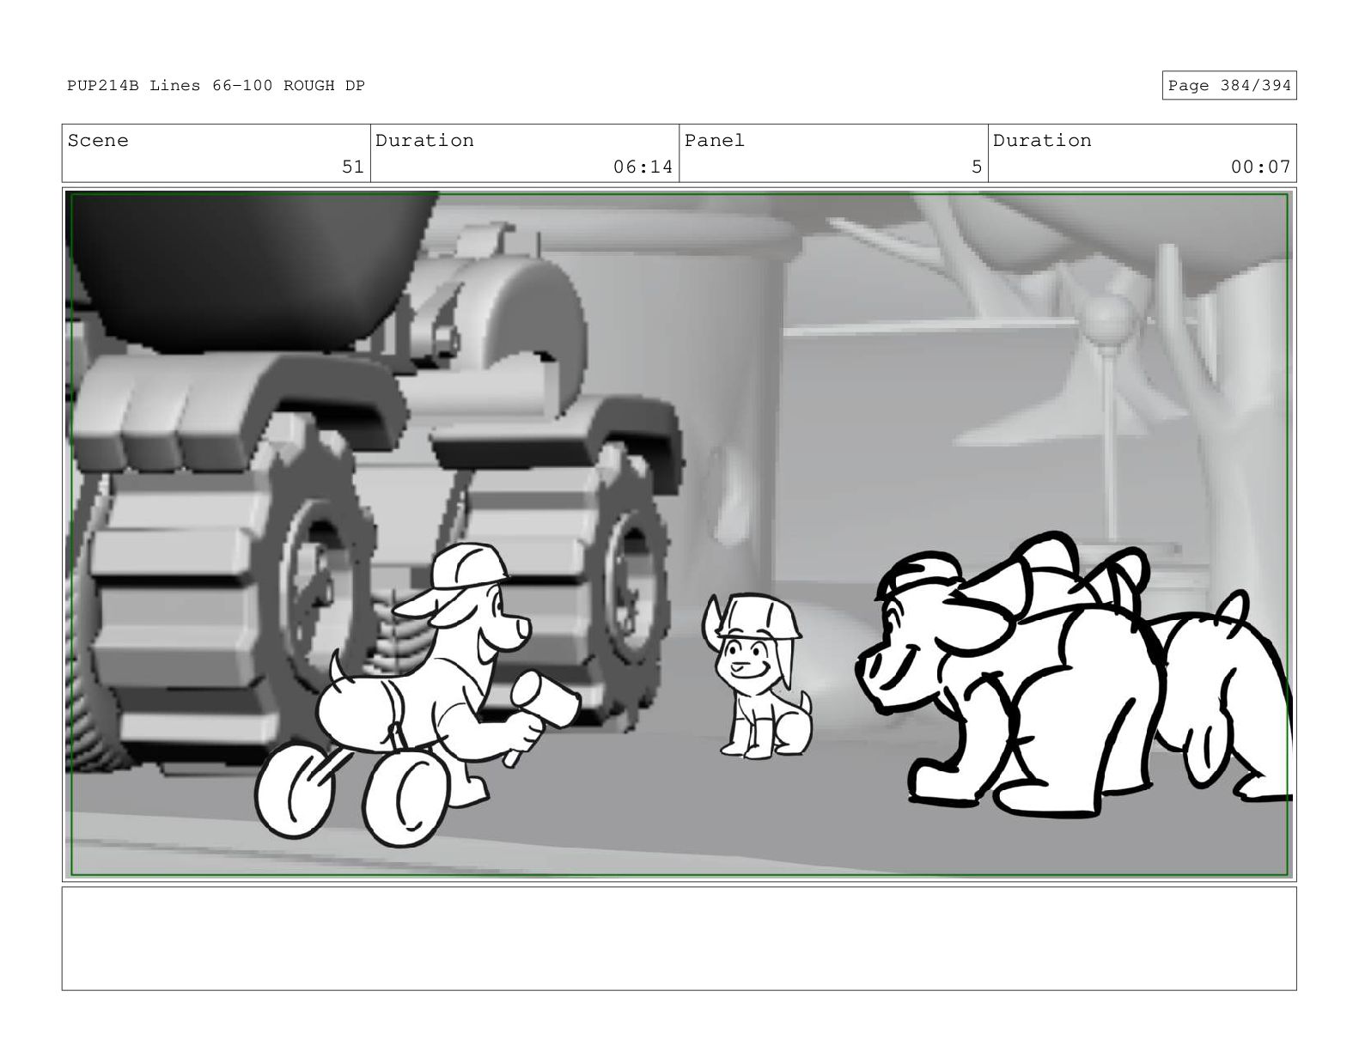Click the storyboard panel image
Screen dimensions: 1359x1052
click(679, 534)
